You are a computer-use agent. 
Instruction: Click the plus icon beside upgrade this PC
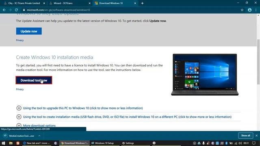[x=19, y=108]
